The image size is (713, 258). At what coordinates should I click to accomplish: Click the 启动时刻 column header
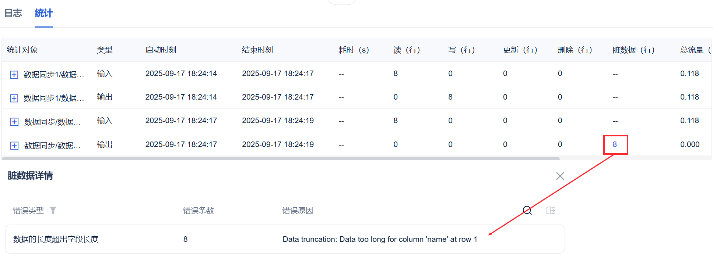(x=161, y=50)
